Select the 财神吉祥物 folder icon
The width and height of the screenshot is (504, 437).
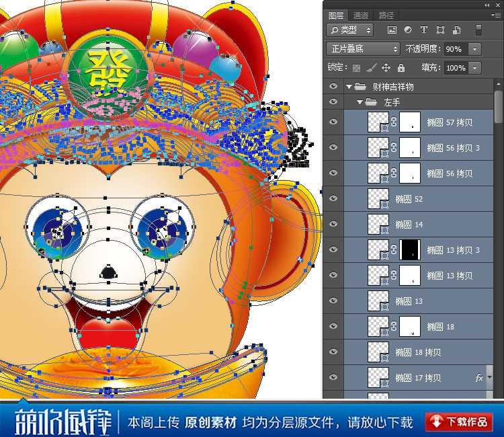360,86
